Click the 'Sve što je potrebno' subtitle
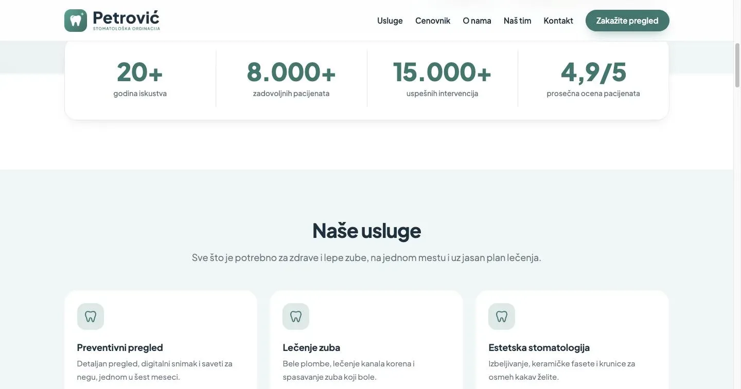741x389 pixels. (x=366, y=257)
